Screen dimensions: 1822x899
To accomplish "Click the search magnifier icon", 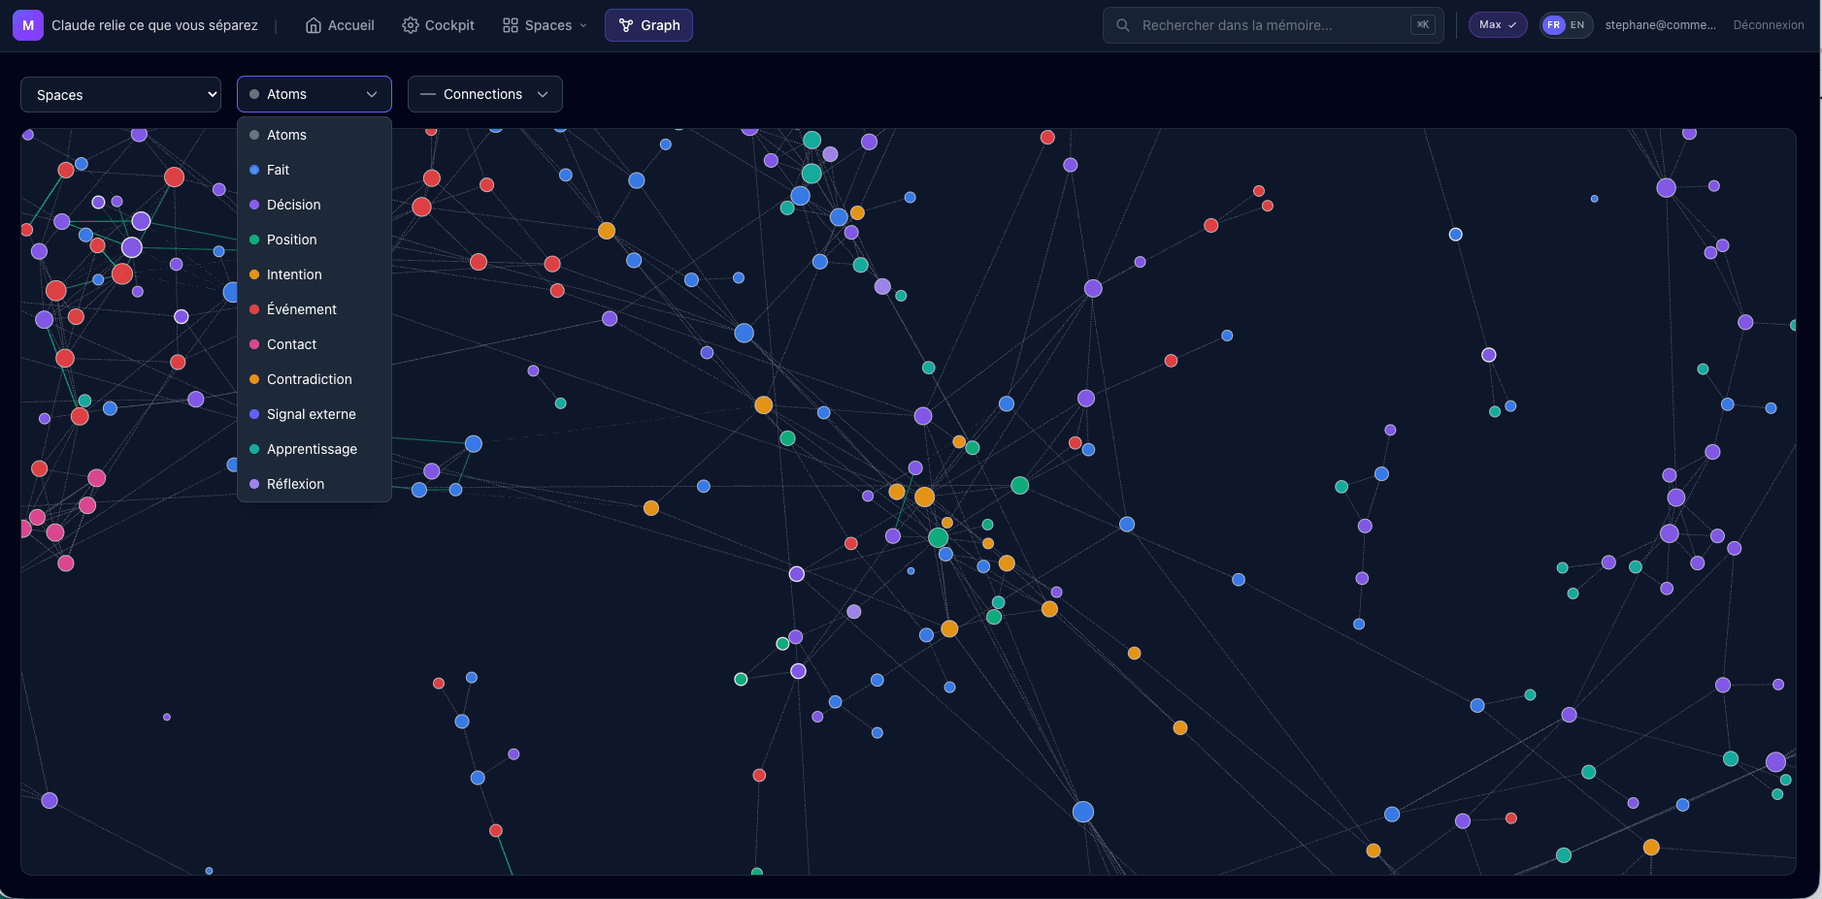I will tap(1123, 25).
